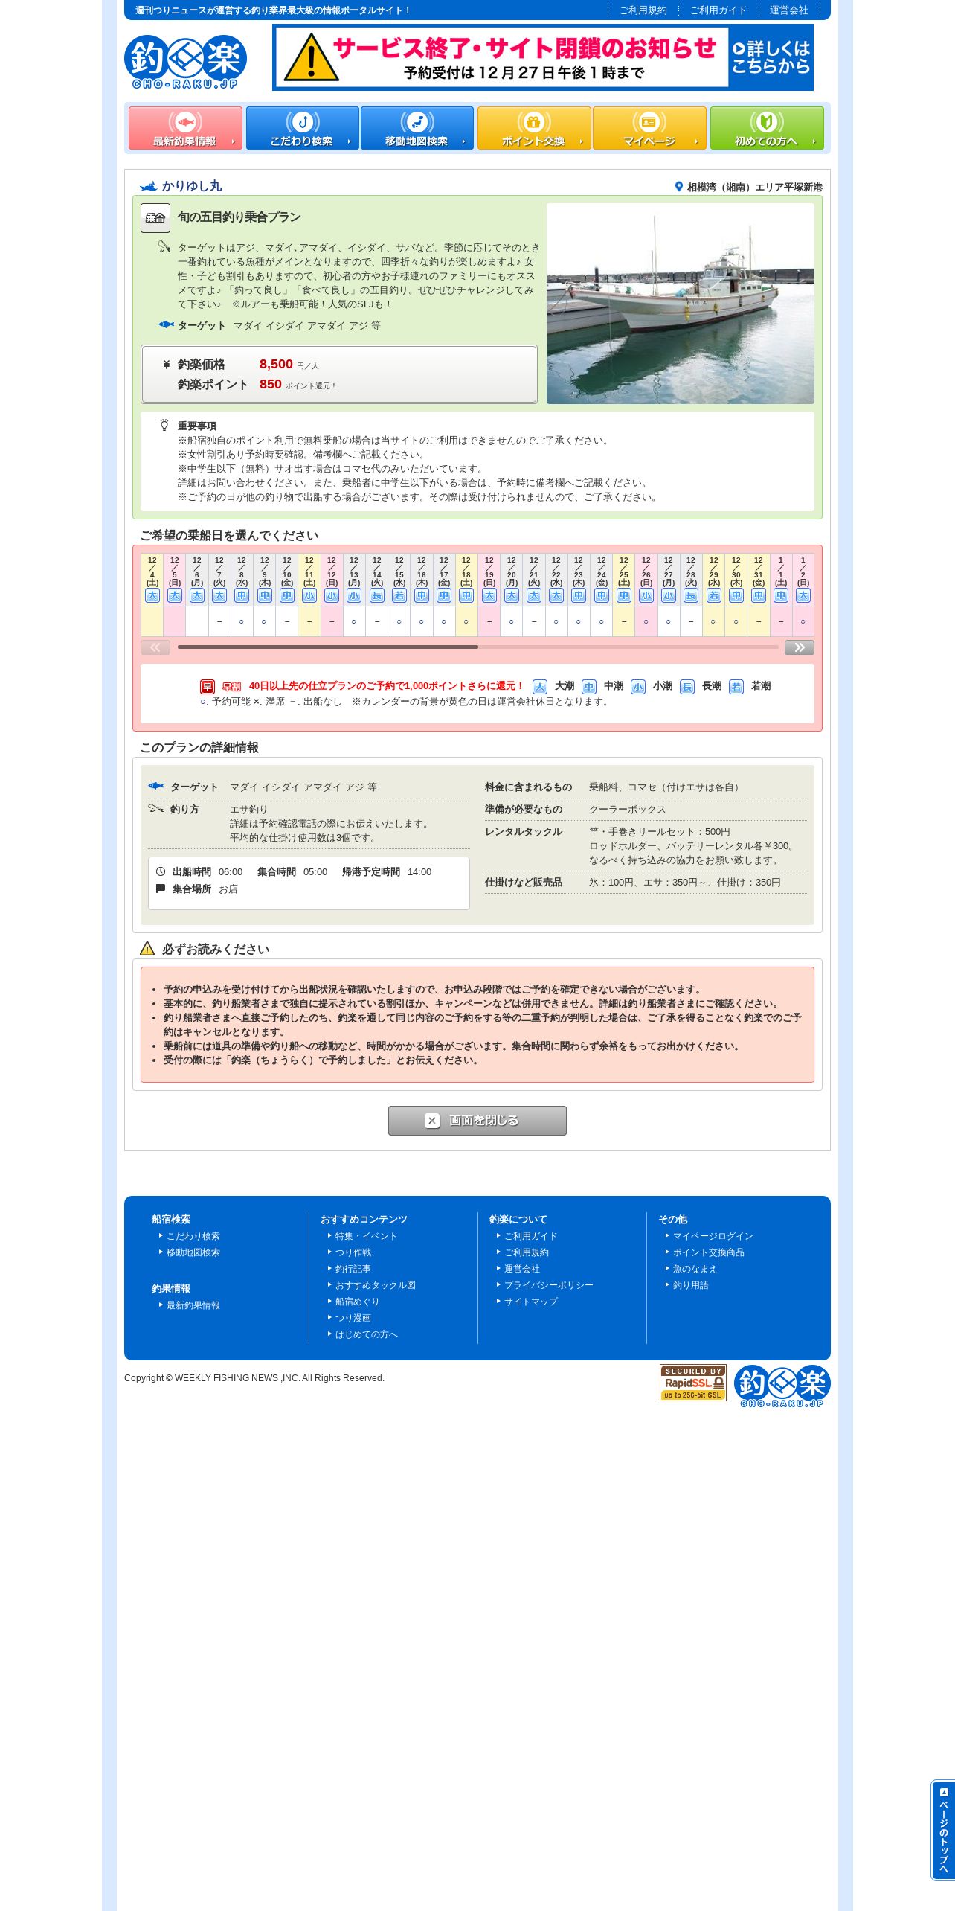Screen dimensions: 955x1911
Task: Open the 移動地図検索 navigation tab
Action: coord(417,128)
